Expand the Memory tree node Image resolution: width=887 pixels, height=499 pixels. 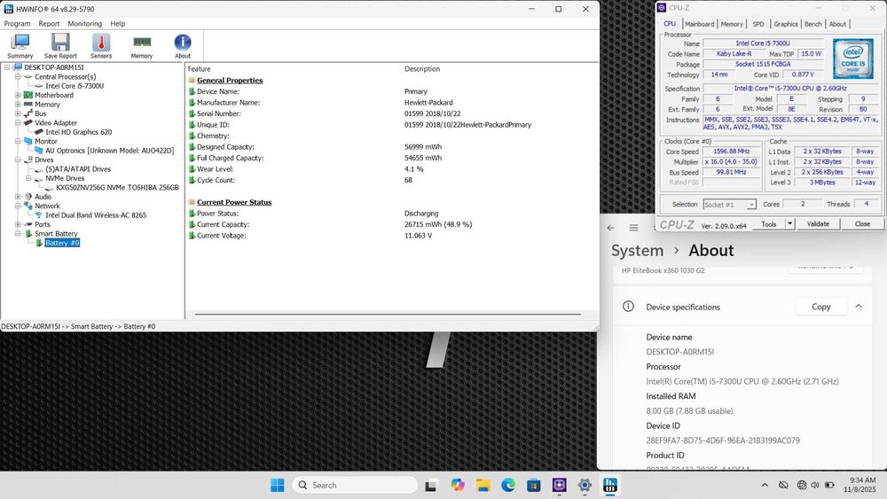[18, 105]
